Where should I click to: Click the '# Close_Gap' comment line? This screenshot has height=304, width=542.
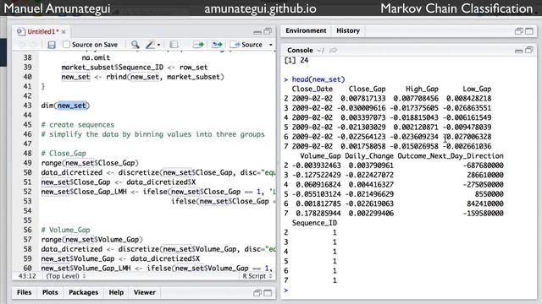pyautogui.click(x=64, y=154)
